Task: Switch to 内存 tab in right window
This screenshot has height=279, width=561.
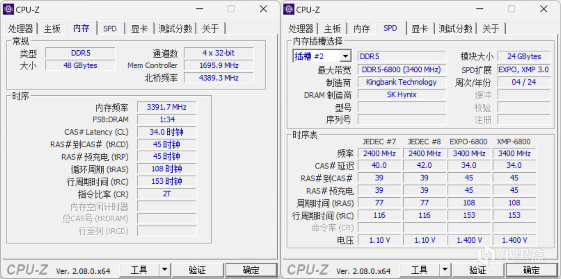Action: pos(362,28)
